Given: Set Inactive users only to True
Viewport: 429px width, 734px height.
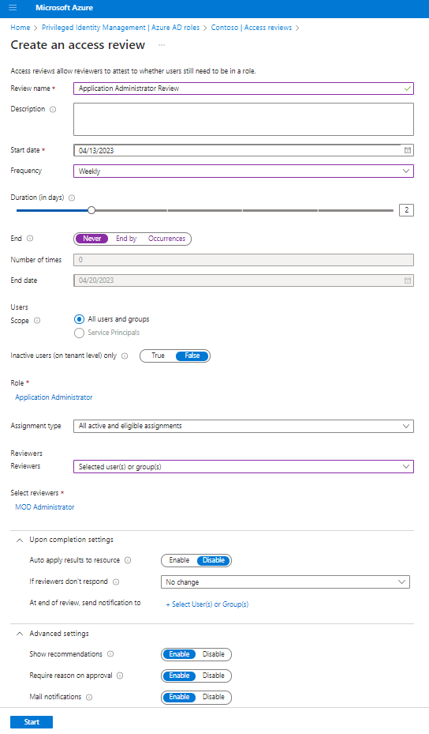Looking at the screenshot, I should click(158, 356).
